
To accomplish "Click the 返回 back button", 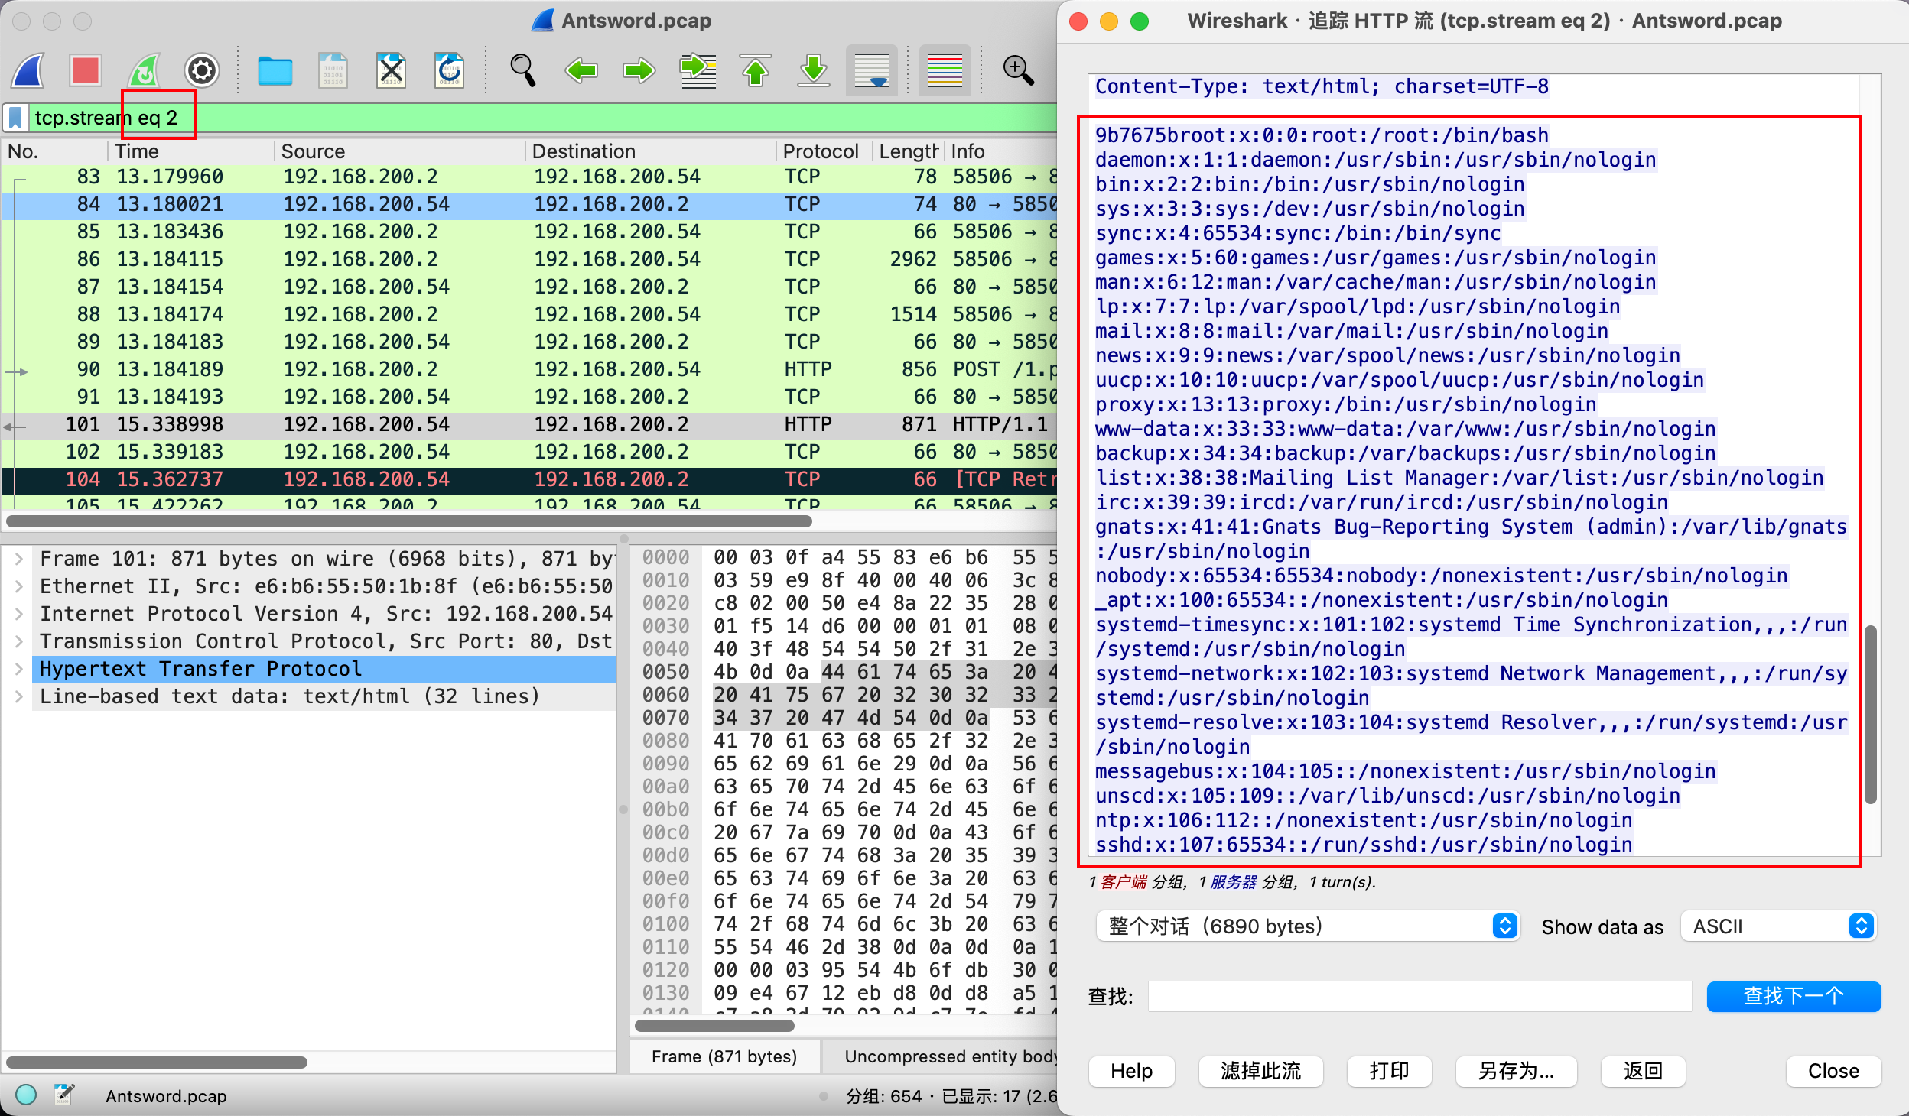I will click(x=1643, y=1071).
